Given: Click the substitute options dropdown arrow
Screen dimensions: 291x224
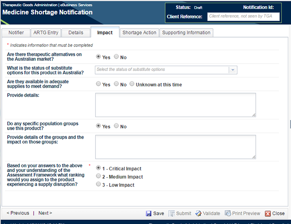Looking at the screenshot, I should pos(232,70).
